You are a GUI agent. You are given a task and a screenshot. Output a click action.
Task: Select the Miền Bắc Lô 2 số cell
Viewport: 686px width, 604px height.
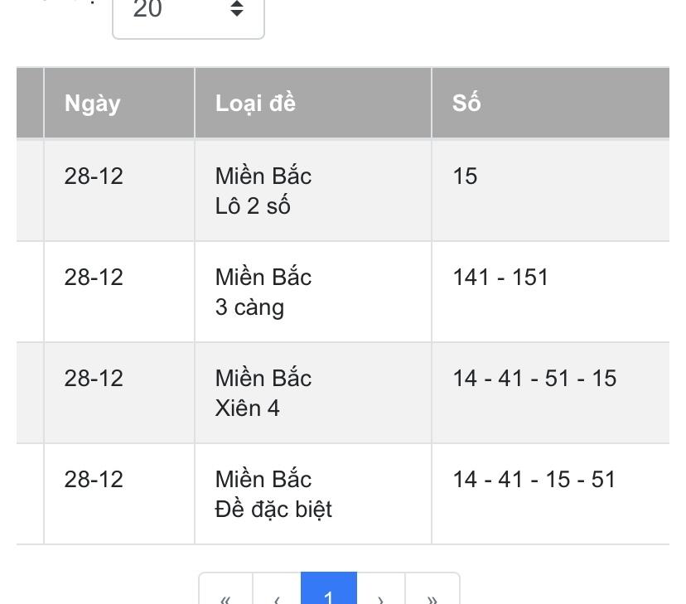click(x=263, y=191)
